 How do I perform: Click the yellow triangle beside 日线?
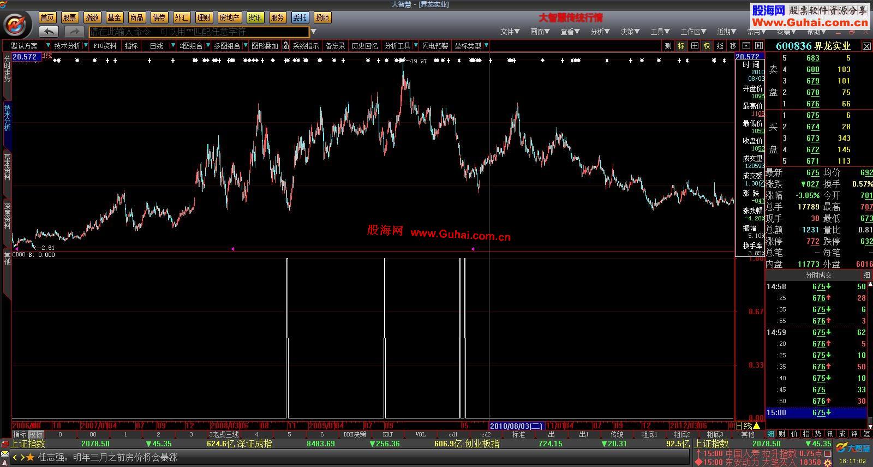pos(756,426)
